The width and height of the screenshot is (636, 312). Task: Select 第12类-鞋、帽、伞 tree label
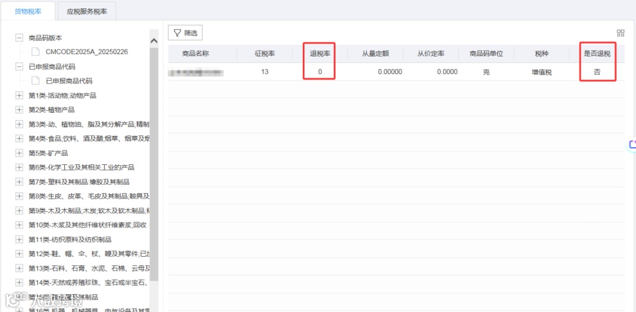[89, 254]
